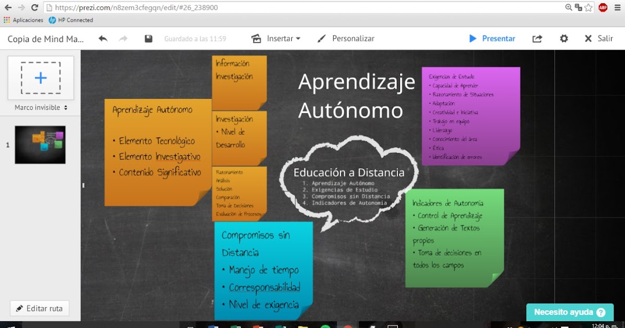Bookmark this page using the star icon
The image size is (625, 328).
coord(587,7)
